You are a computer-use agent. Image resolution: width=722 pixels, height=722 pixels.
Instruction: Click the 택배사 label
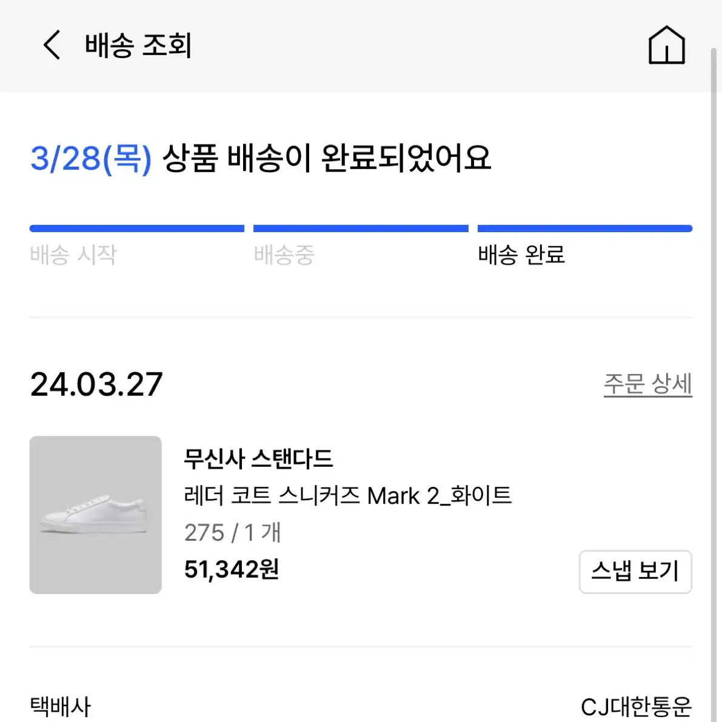point(61,707)
